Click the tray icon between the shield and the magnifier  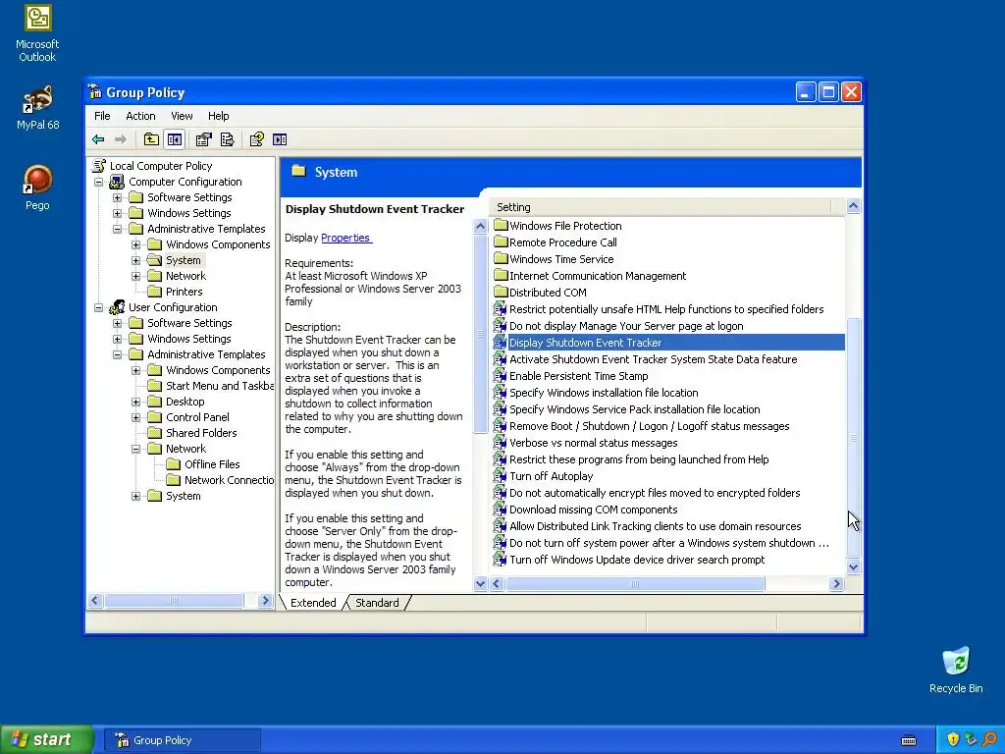pos(971,740)
